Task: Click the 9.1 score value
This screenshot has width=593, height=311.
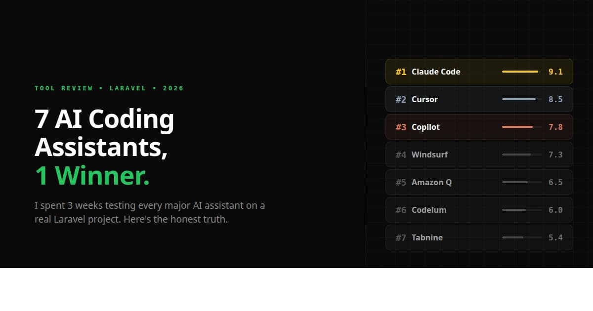Action: 555,72
